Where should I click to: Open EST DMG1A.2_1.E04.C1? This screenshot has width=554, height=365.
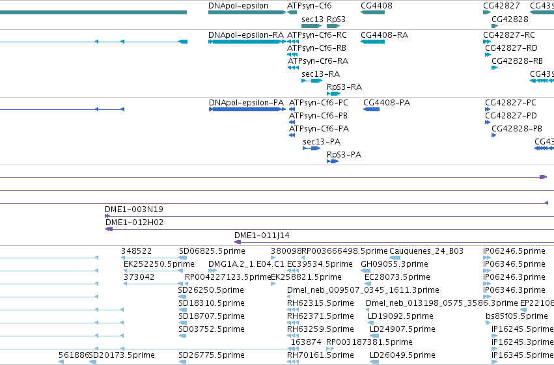246,264
